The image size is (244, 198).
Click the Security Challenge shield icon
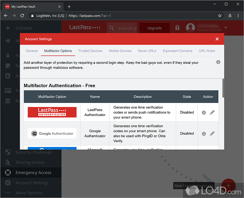8,152
